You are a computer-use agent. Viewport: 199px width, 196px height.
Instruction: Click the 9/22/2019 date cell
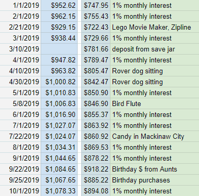[x=20, y=169]
